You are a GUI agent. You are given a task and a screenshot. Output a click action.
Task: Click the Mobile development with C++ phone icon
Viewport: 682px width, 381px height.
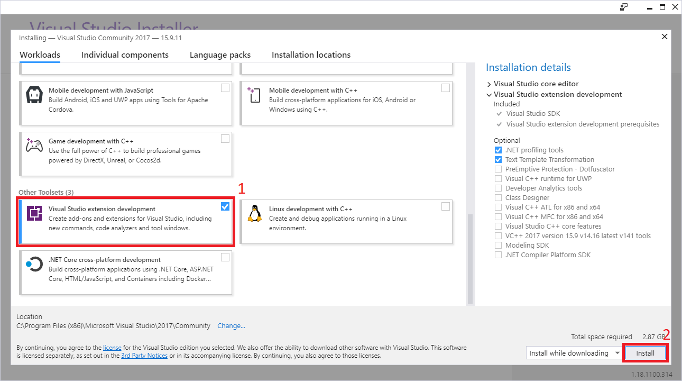click(x=254, y=95)
